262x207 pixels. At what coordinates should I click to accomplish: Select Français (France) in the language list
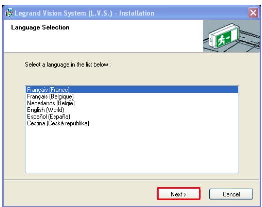click(132, 90)
